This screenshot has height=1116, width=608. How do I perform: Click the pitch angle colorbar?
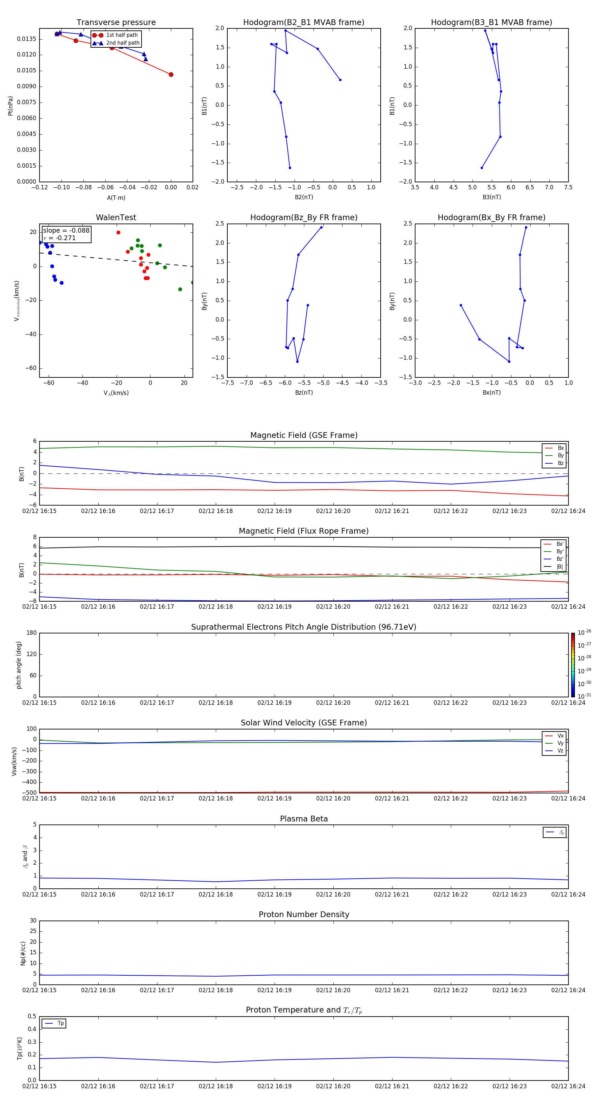573,665
